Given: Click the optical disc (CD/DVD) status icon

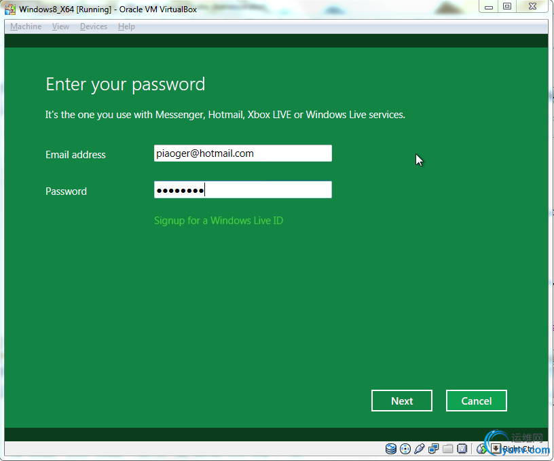Looking at the screenshot, I should [405, 449].
